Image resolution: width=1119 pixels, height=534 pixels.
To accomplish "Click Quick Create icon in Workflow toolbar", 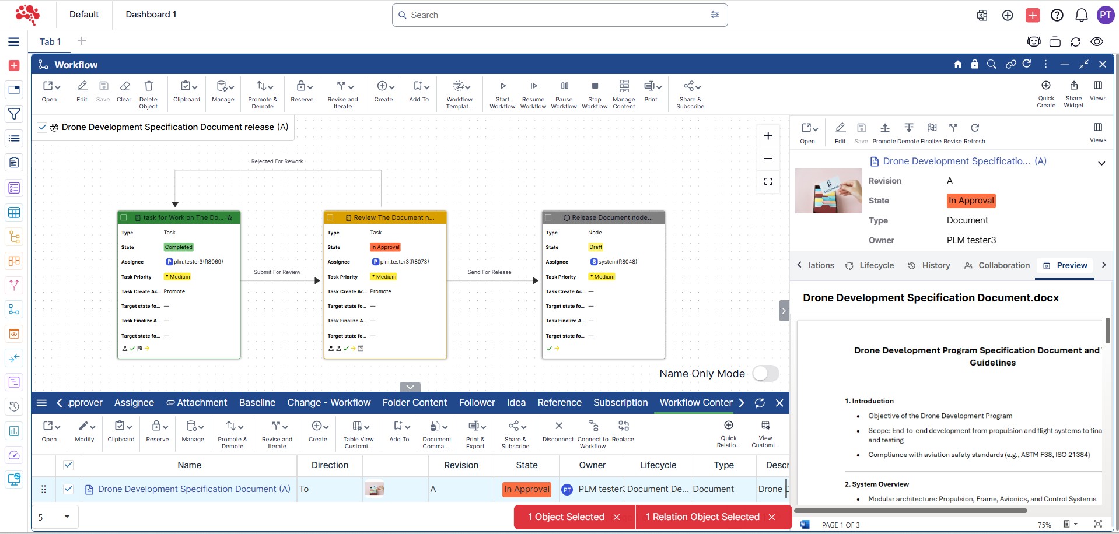I will (1045, 86).
